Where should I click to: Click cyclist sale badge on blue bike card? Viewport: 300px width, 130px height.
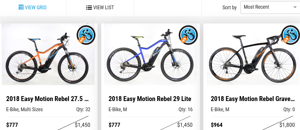click(x=188, y=35)
